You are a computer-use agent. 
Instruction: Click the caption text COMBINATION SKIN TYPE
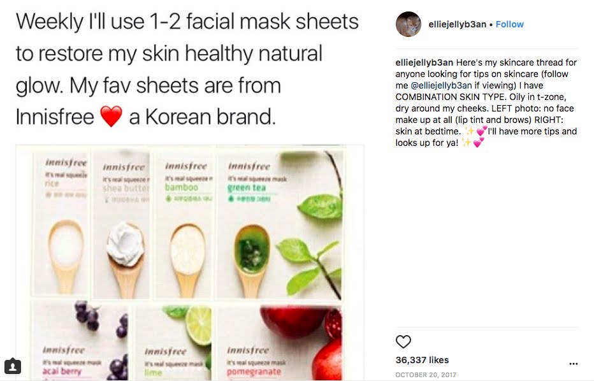tap(451, 97)
